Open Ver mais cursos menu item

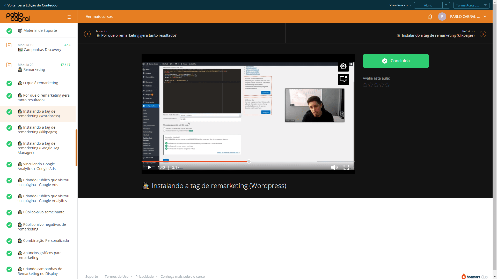(x=99, y=17)
